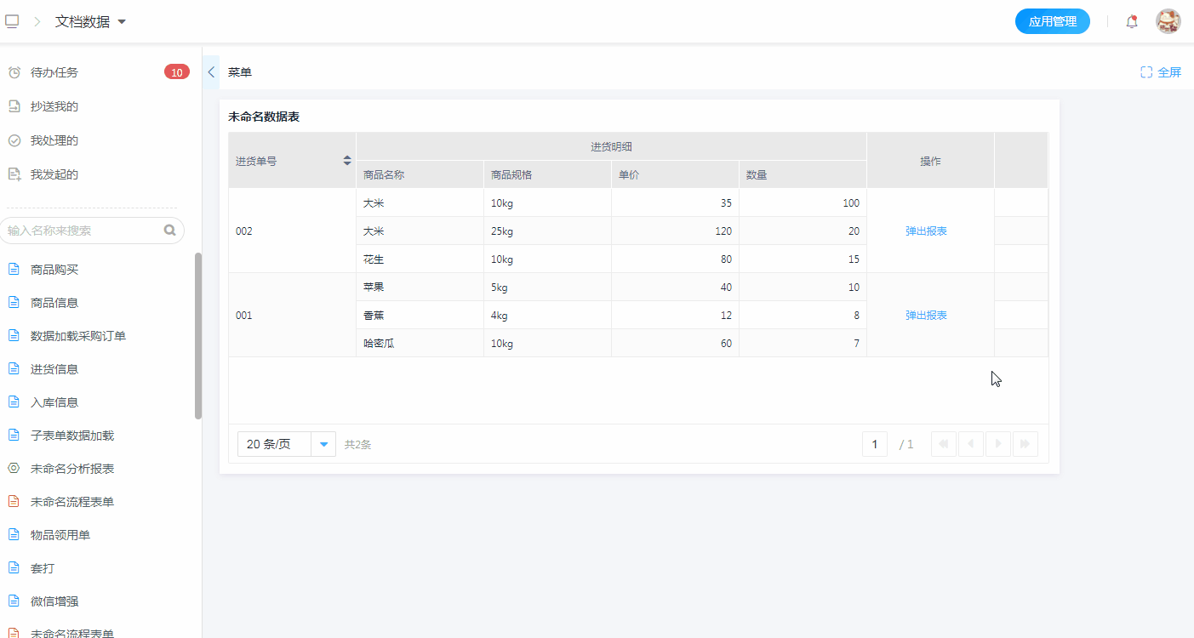This screenshot has height=638, width=1194.
Task: Collapse the left sidebar menu chevron
Action: click(211, 72)
